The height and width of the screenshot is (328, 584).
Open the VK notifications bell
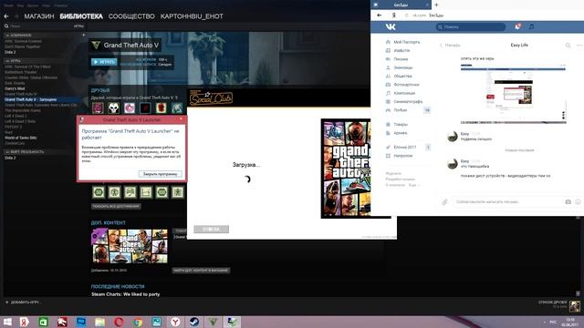pyautogui.click(x=517, y=26)
